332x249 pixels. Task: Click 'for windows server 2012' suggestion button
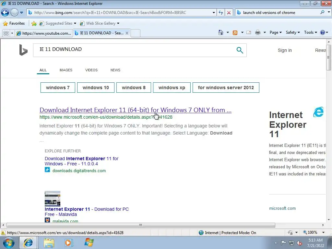(x=226, y=88)
